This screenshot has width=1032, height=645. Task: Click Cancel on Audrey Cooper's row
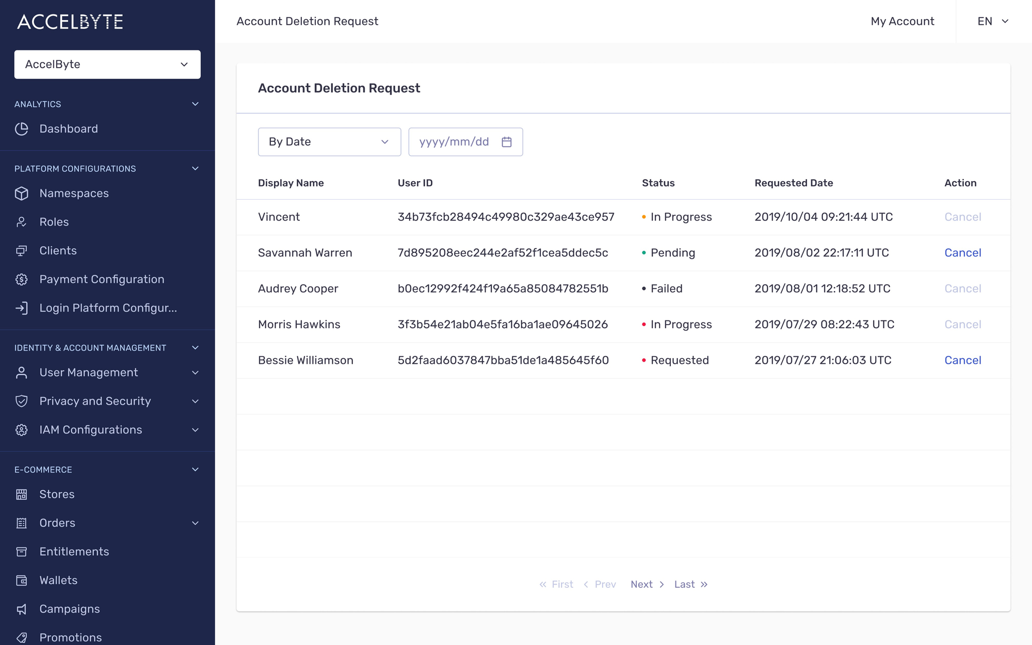pos(963,288)
